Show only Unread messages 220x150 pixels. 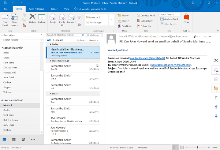point(58,40)
